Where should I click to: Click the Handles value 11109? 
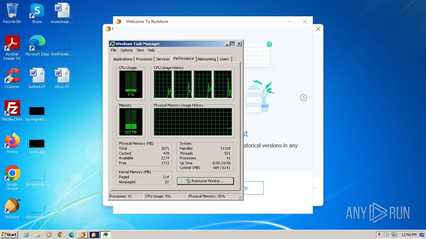(225, 148)
